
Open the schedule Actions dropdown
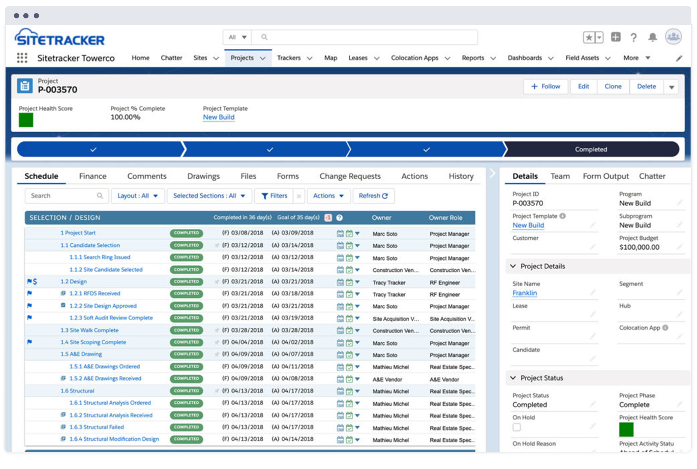coord(329,196)
